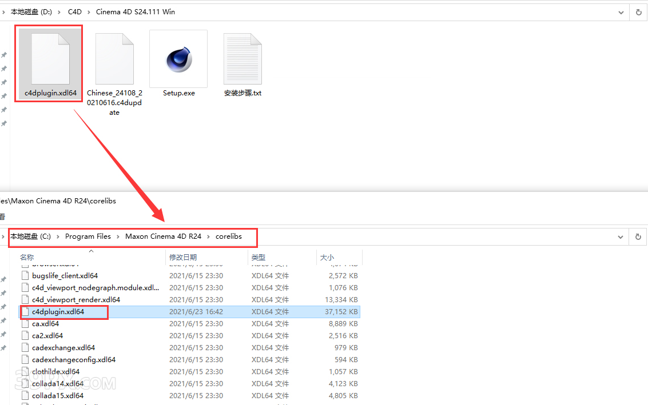This screenshot has height=405, width=648.
Task: Click the refresh button in top address bar
Action: tap(638, 12)
